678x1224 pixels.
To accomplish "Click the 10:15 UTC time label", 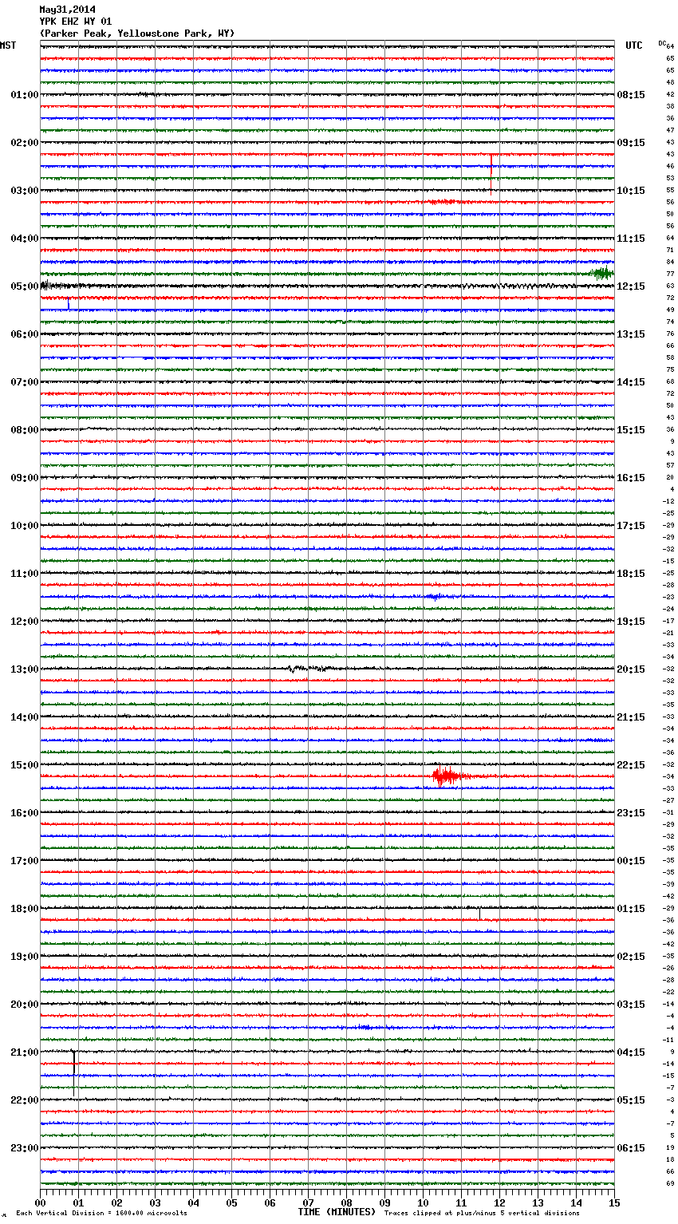I will [x=631, y=191].
